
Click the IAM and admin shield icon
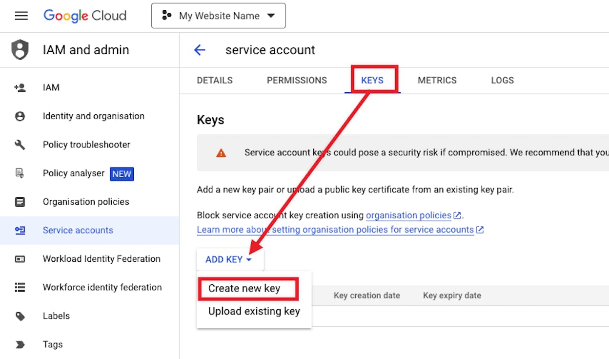[x=20, y=50]
